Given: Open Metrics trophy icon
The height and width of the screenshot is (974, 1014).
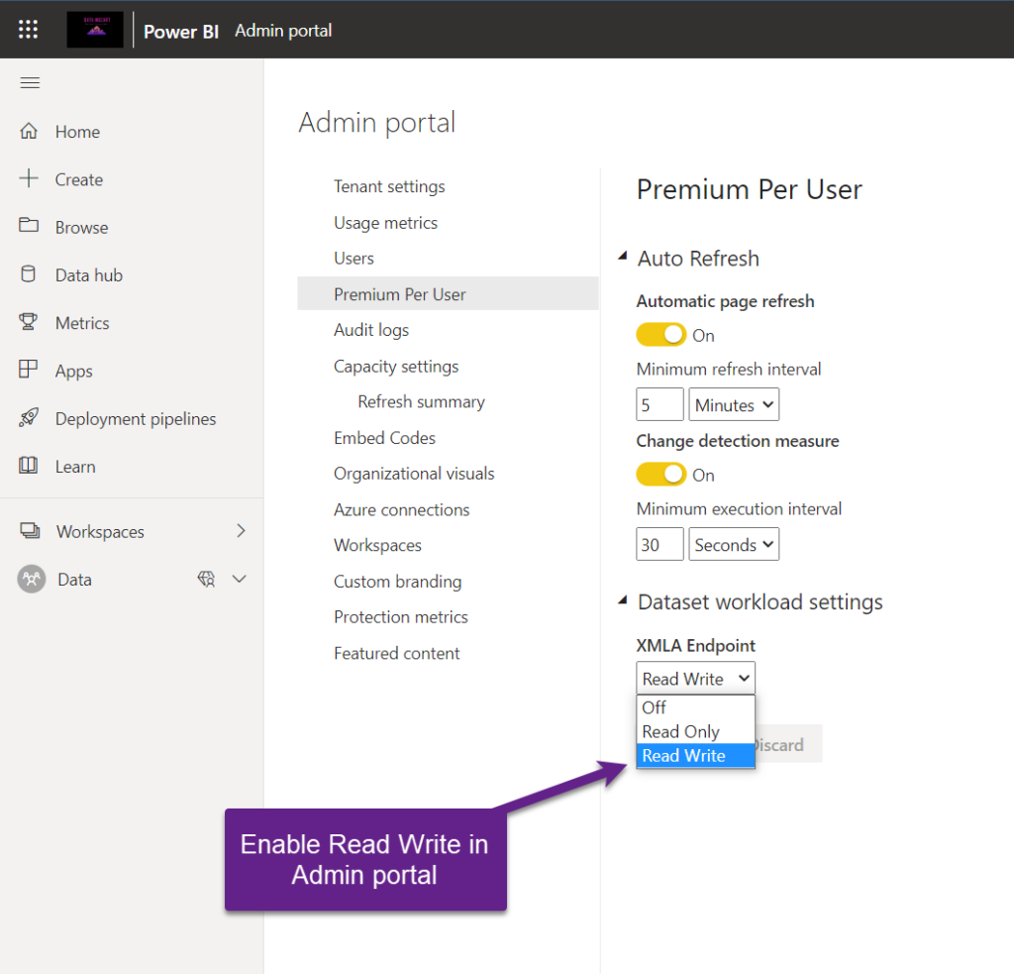Looking at the screenshot, I should tap(29, 322).
